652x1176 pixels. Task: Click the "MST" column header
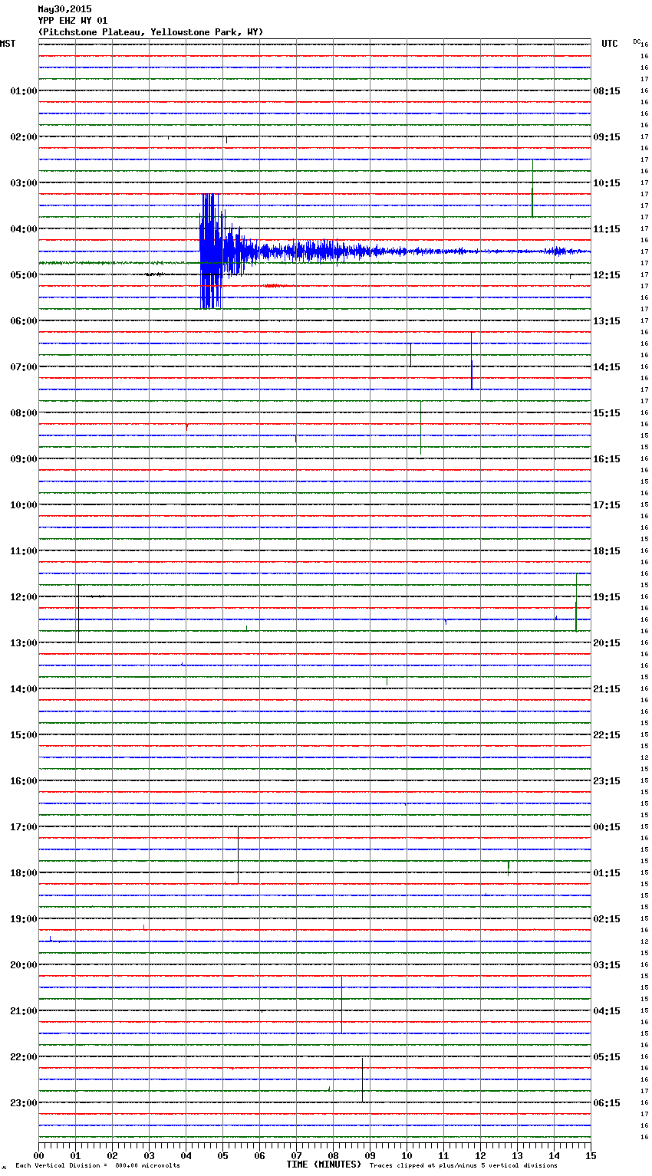point(8,44)
